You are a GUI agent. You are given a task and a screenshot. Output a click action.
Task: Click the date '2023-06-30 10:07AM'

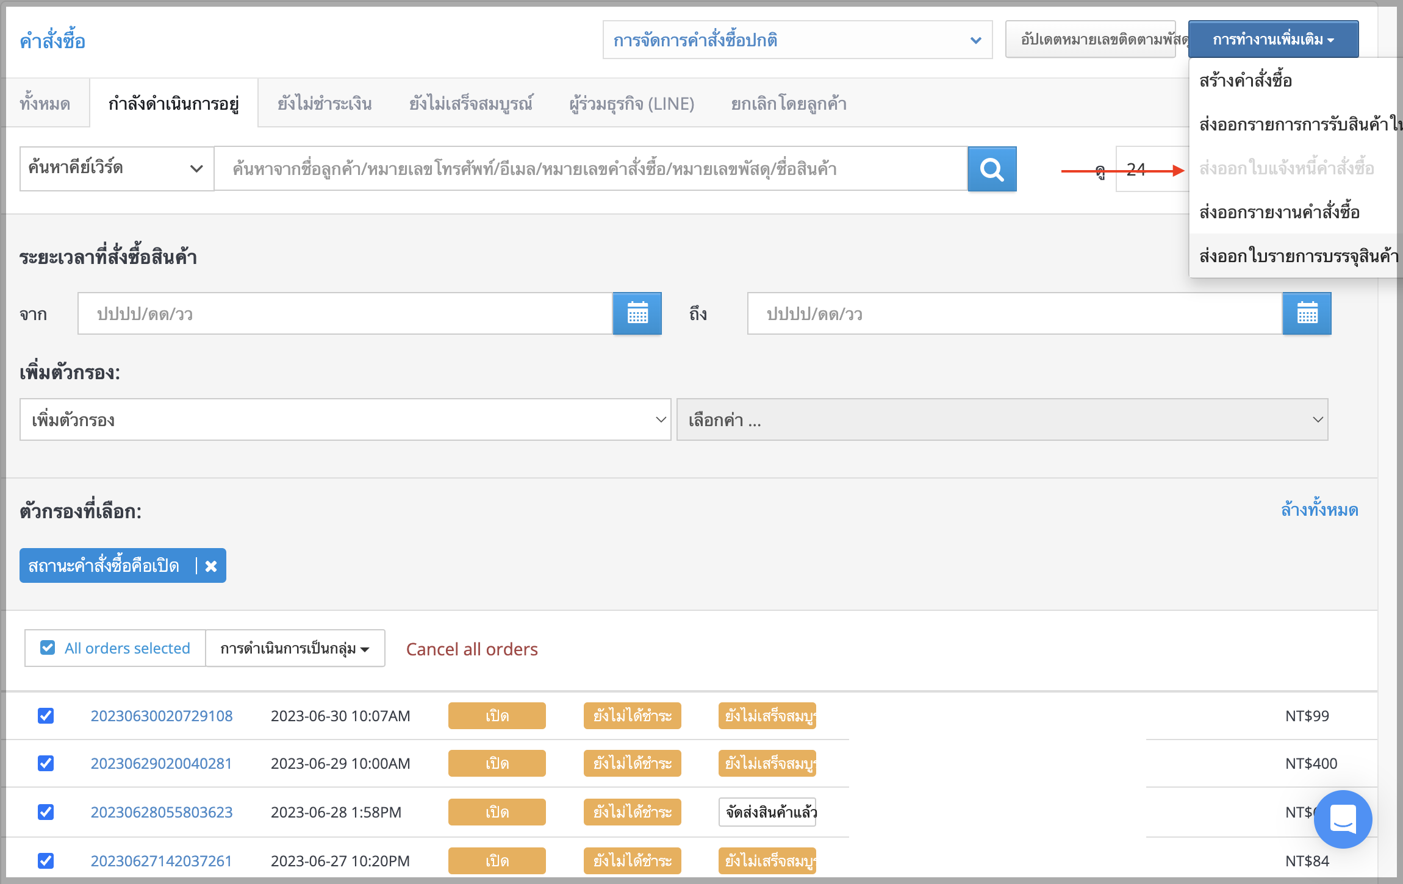[340, 716]
